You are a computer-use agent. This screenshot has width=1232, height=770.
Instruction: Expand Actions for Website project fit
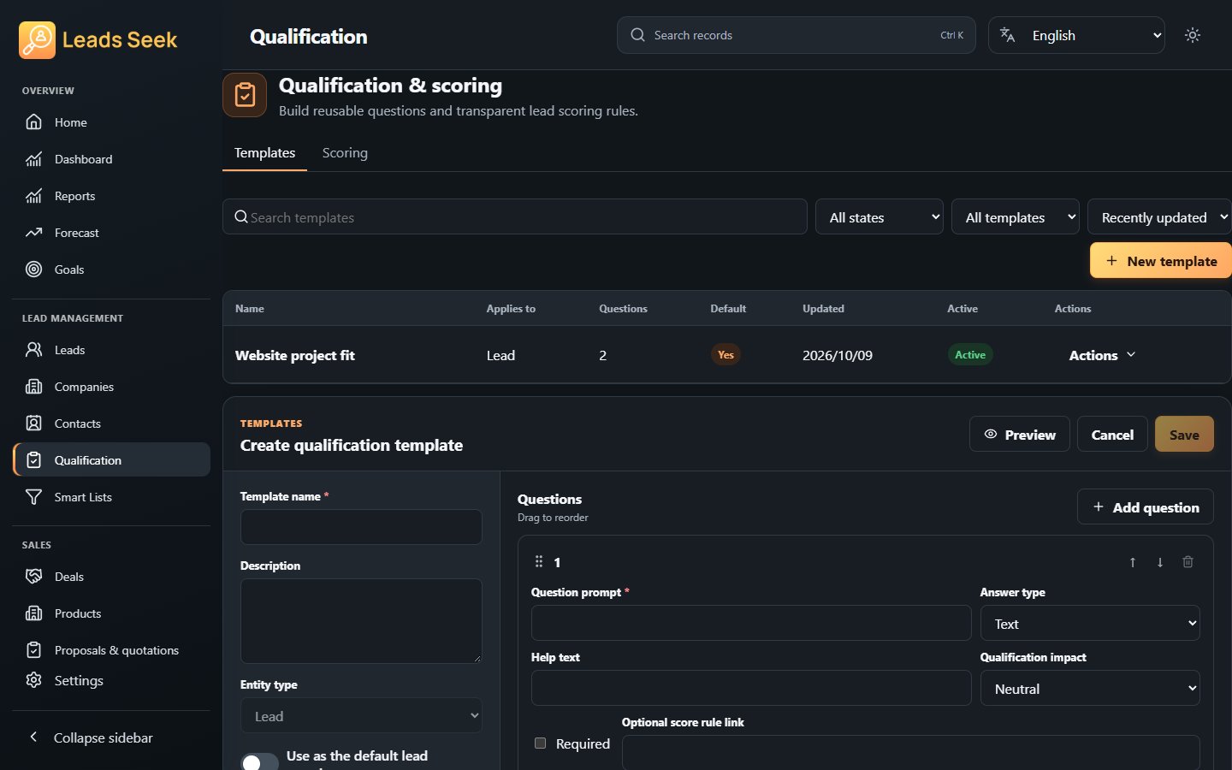(1102, 355)
